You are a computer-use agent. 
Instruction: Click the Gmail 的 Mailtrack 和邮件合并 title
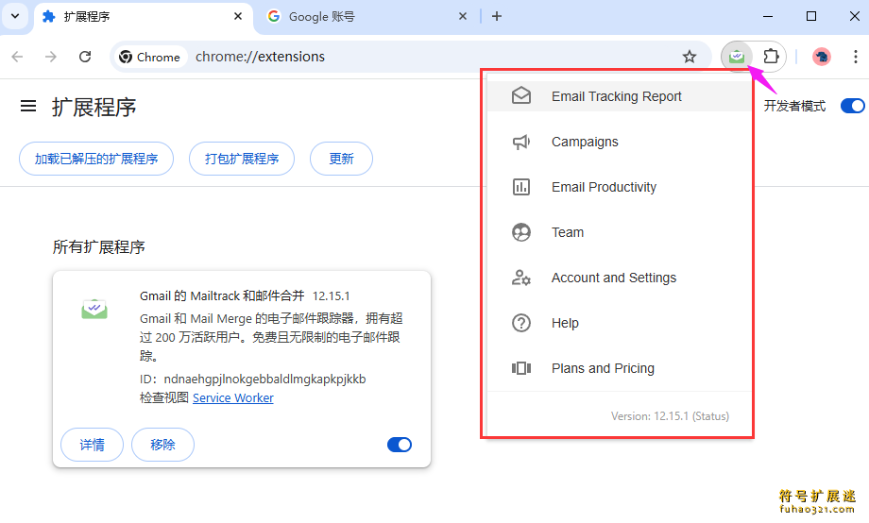tap(222, 295)
